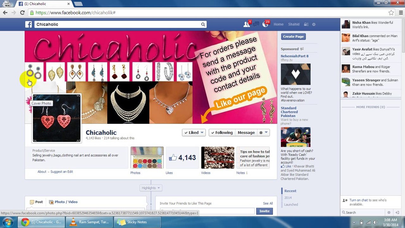This screenshot has width=405, height=228.
Task: Jump to 2014 in the timeline
Action: [x=288, y=198]
